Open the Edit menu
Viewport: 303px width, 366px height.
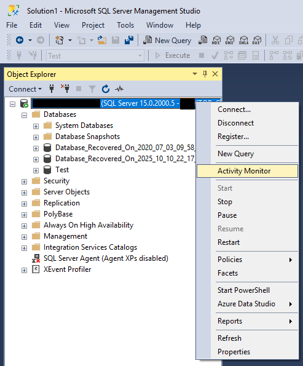pyautogui.click(x=36, y=25)
